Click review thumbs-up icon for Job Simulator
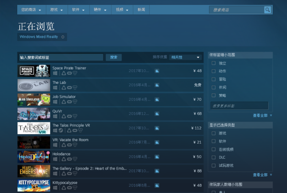287x193 pixels. point(157,99)
